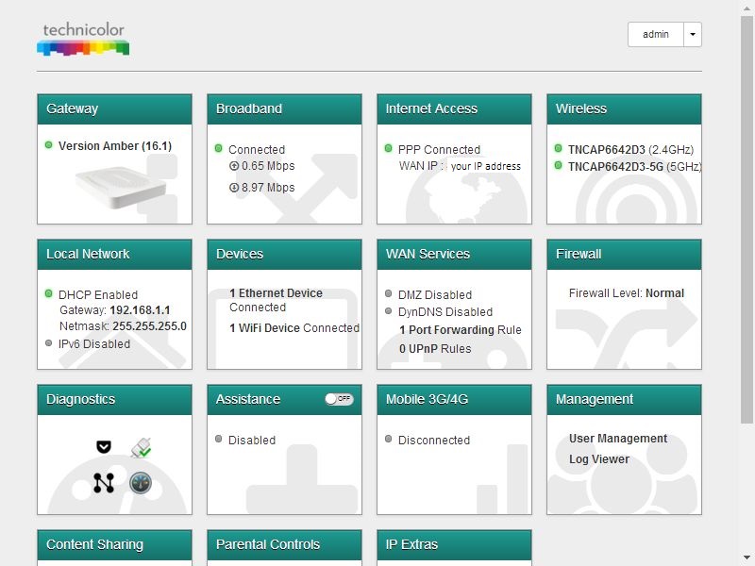Toggle the Assistance switch on
755x566 pixels.
click(339, 399)
